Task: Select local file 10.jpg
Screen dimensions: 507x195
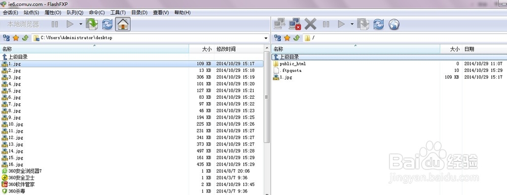Action: [132, 124]
